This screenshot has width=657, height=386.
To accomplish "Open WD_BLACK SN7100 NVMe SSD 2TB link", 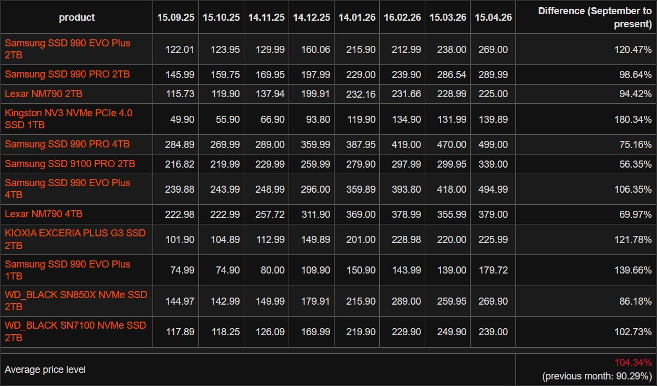I will click(75, 332).
